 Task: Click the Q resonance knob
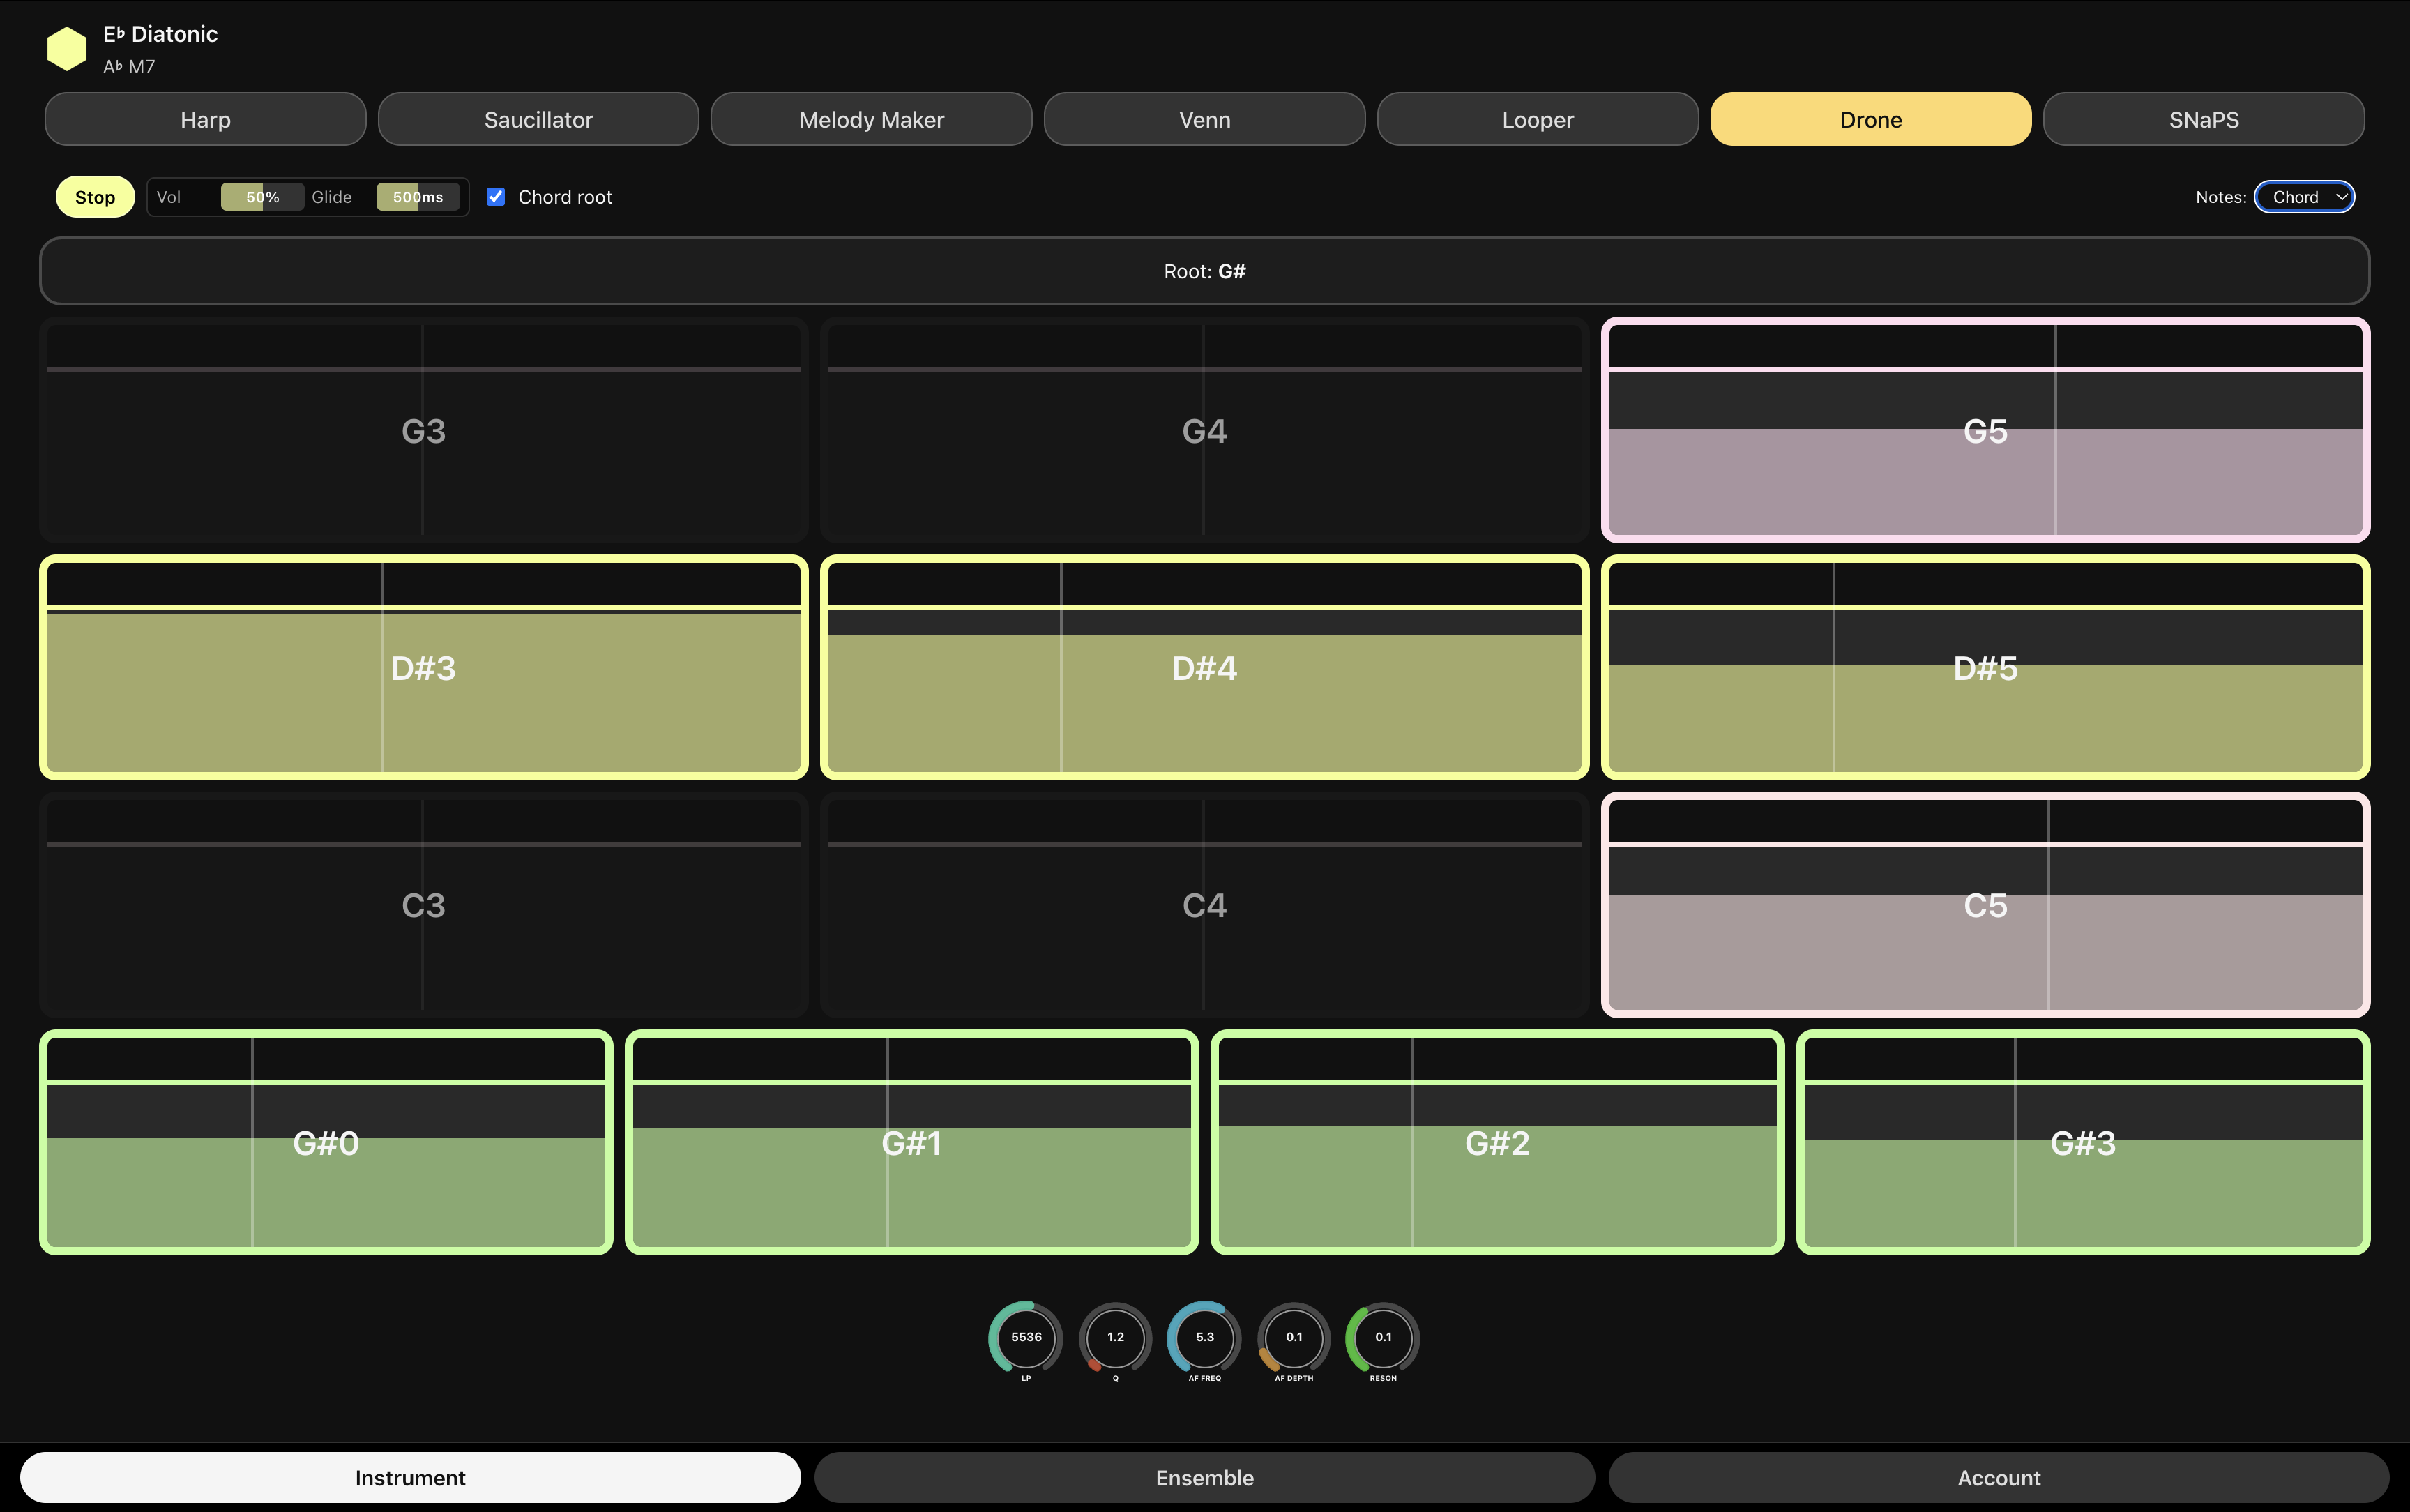click(1116, 1337)
